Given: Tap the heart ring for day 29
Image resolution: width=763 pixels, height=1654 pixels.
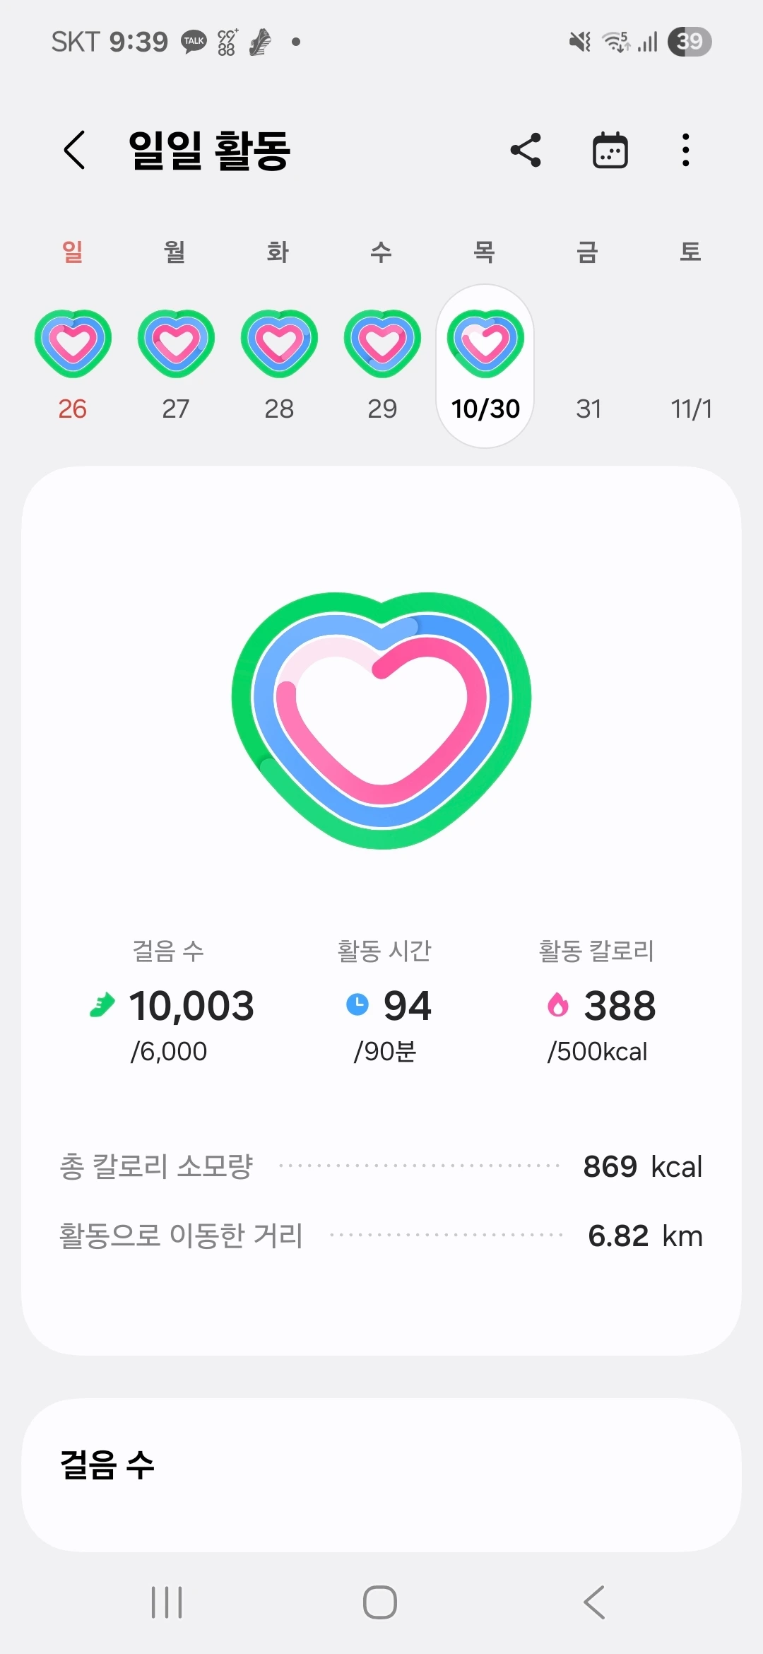Looking at the screenshot, I should [382, 343].
